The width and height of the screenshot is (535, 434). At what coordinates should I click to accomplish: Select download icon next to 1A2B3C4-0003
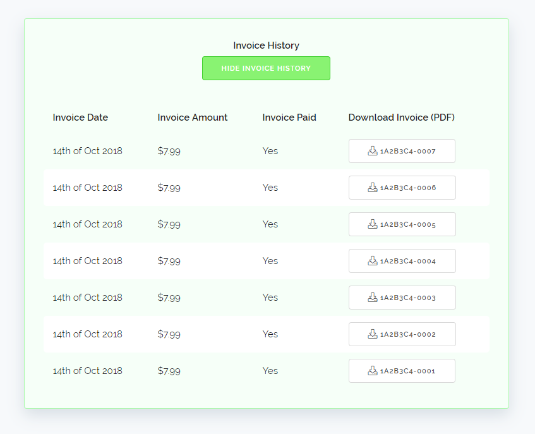[x=373, y=298]
